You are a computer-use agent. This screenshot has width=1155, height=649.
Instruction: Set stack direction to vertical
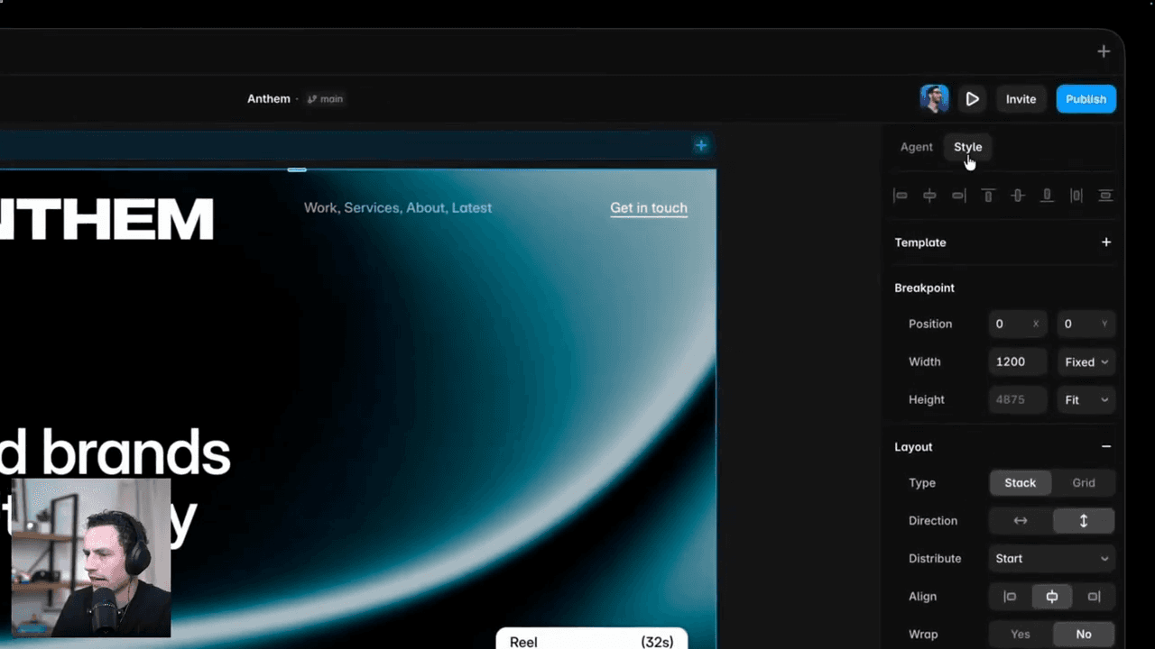(1084, 521)
